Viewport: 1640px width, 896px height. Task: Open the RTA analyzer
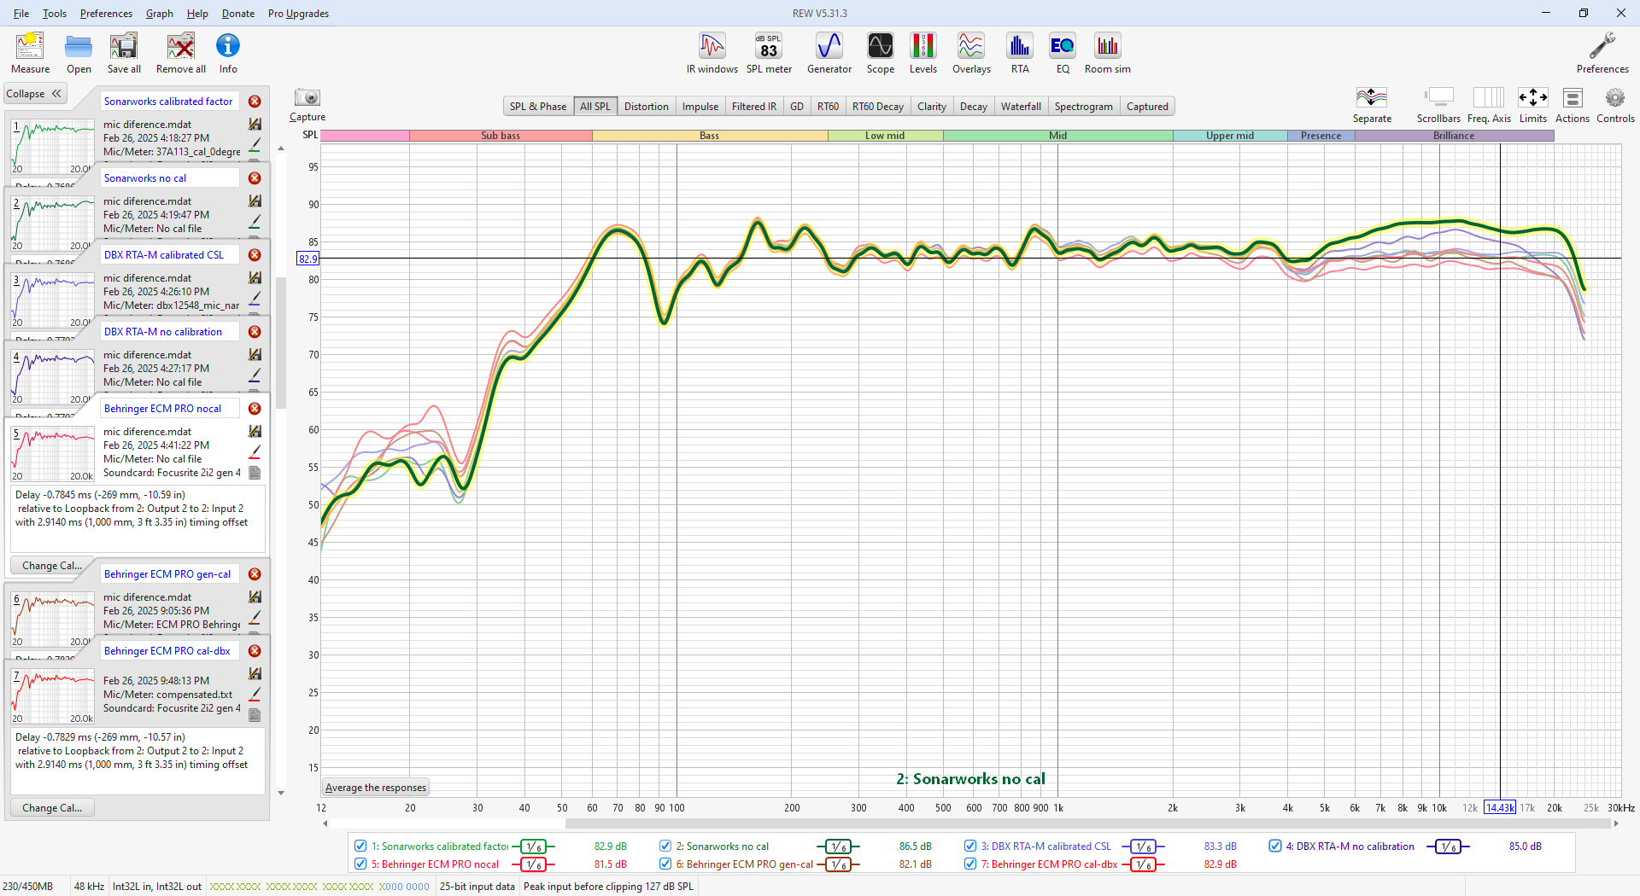(x=1020, y=53)
